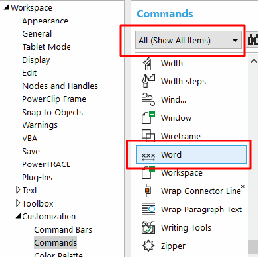Select the Writing Tools command text
This screenshot has height=257, width=258.
[186, 228]
